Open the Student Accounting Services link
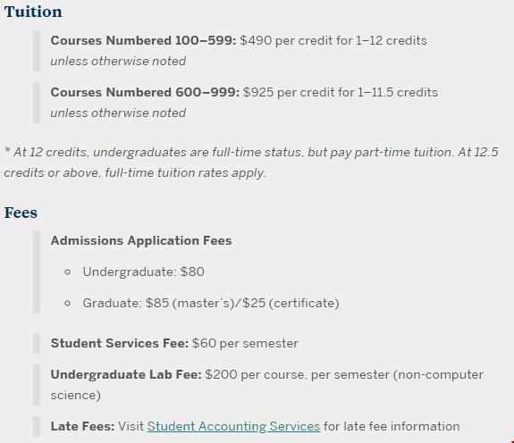The image size is (514, 443). pos(233,426)
